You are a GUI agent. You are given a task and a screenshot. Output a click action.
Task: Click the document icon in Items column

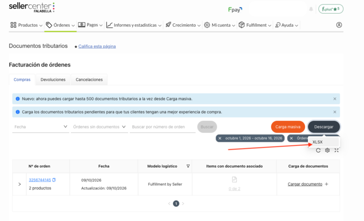234,180
